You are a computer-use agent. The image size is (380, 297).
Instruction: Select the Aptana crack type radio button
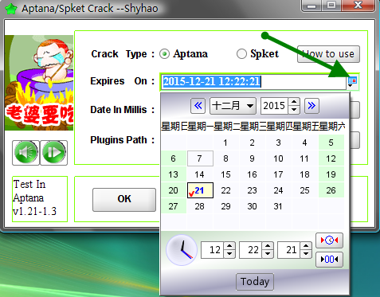click(x=164, y=54)
